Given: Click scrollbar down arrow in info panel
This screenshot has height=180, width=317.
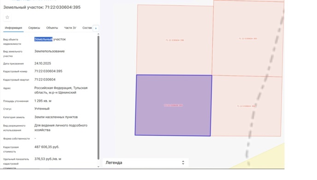Looking at the screenshot, I should click(99, 167).
